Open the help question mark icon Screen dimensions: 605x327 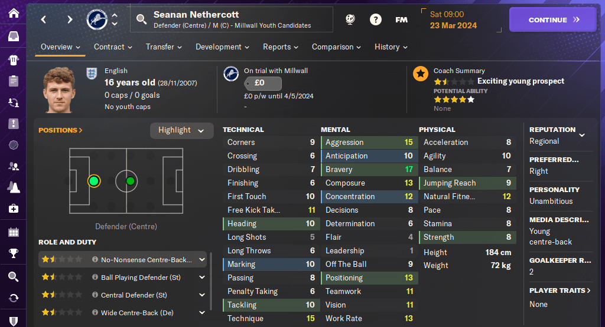[x=376, y=19]
